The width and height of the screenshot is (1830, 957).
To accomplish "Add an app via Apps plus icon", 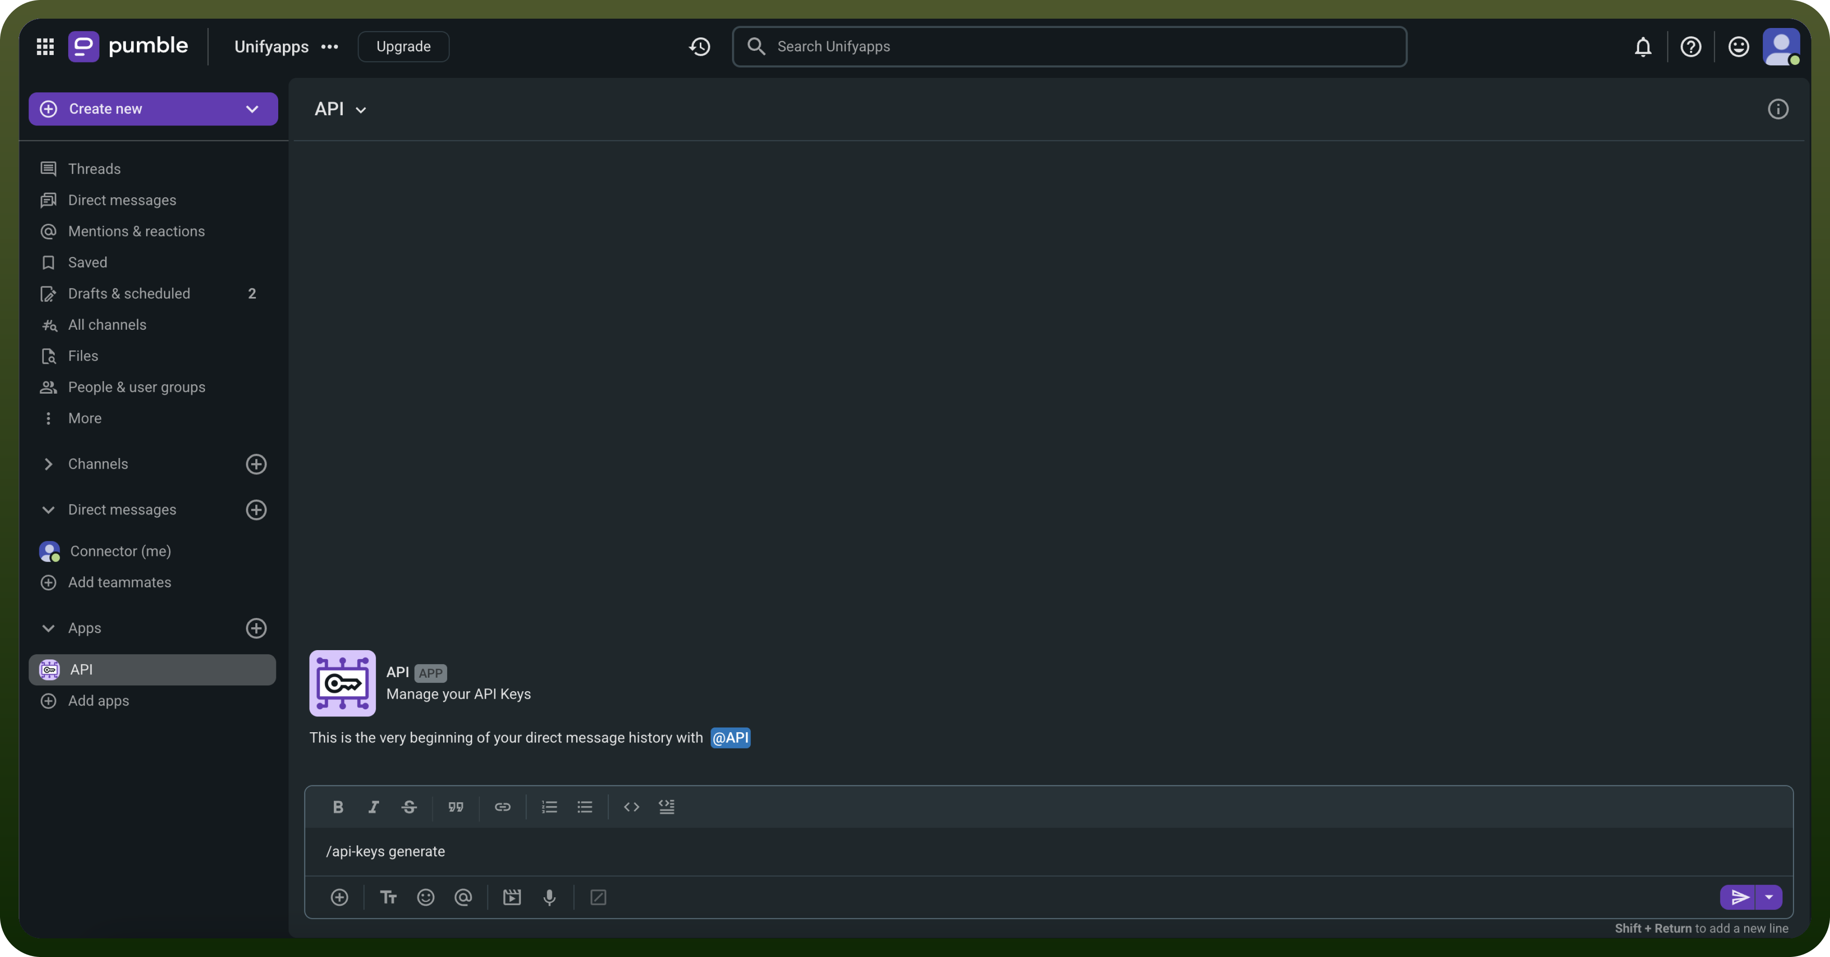I will point(256,628).
